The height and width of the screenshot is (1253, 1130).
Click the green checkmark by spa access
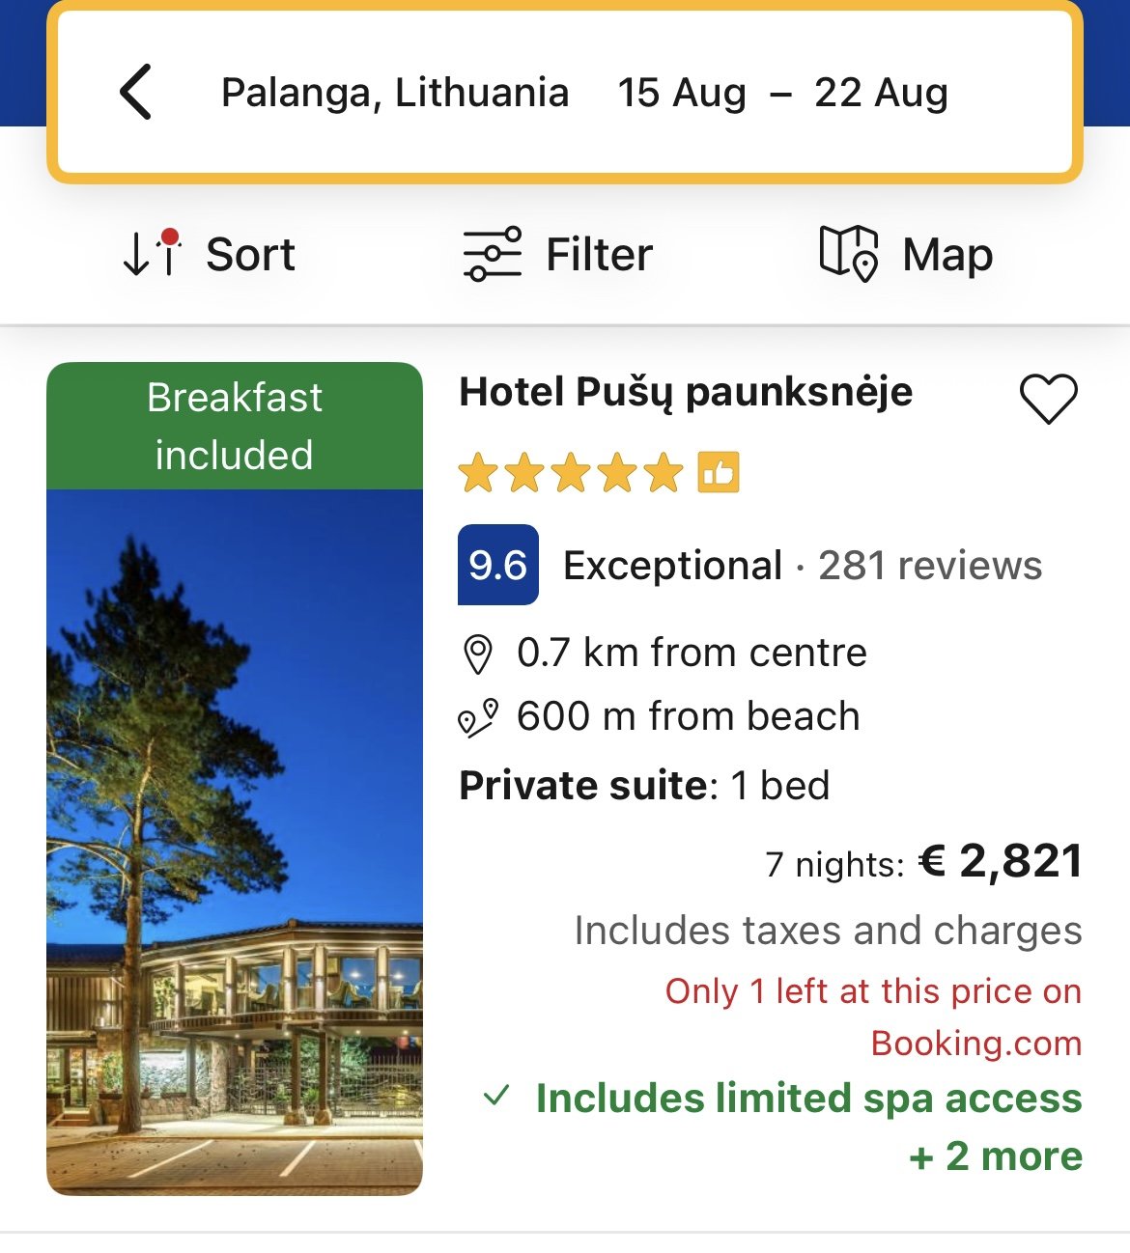496,1097
